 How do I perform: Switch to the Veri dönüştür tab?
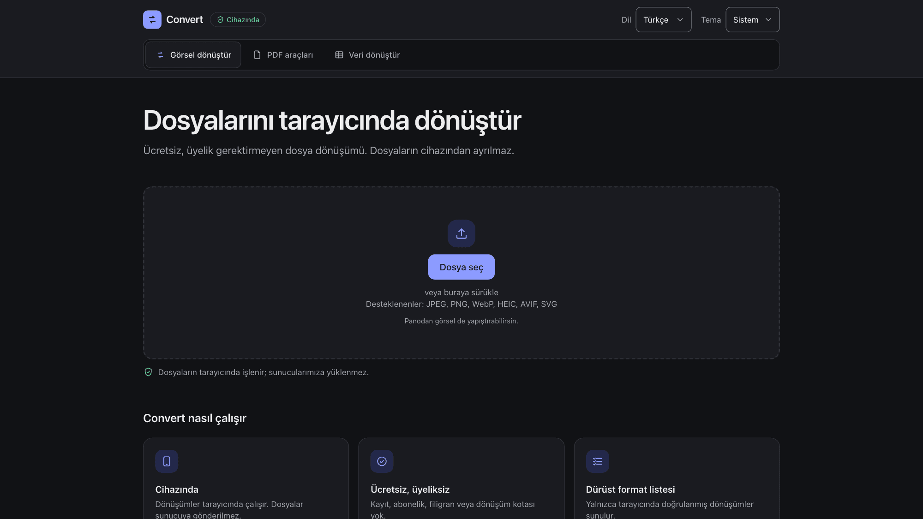pyautogui.click(x=367, y=55)
